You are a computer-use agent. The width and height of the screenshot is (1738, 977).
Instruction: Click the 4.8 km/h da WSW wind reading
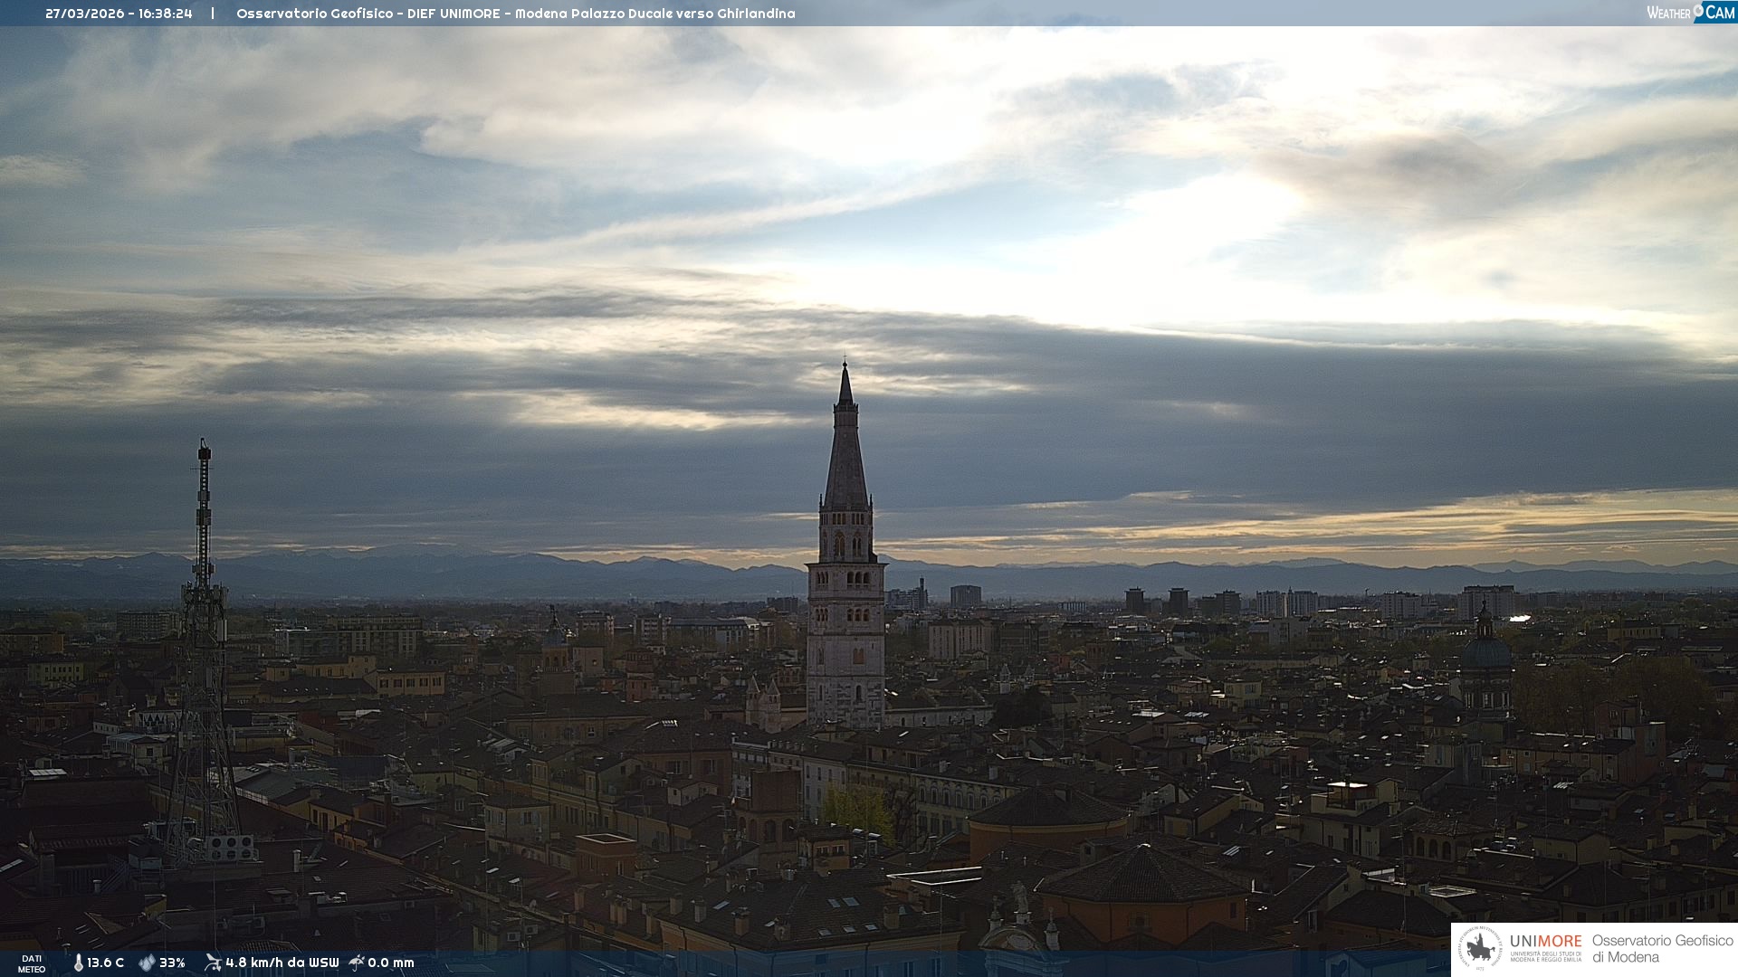tap(282, 963)
